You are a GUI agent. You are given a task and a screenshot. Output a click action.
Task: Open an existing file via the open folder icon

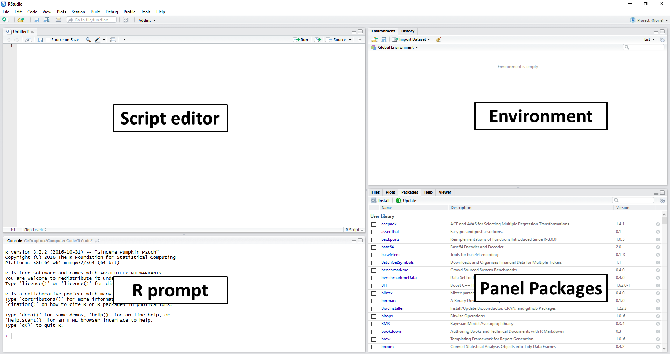tap(21, 20)
